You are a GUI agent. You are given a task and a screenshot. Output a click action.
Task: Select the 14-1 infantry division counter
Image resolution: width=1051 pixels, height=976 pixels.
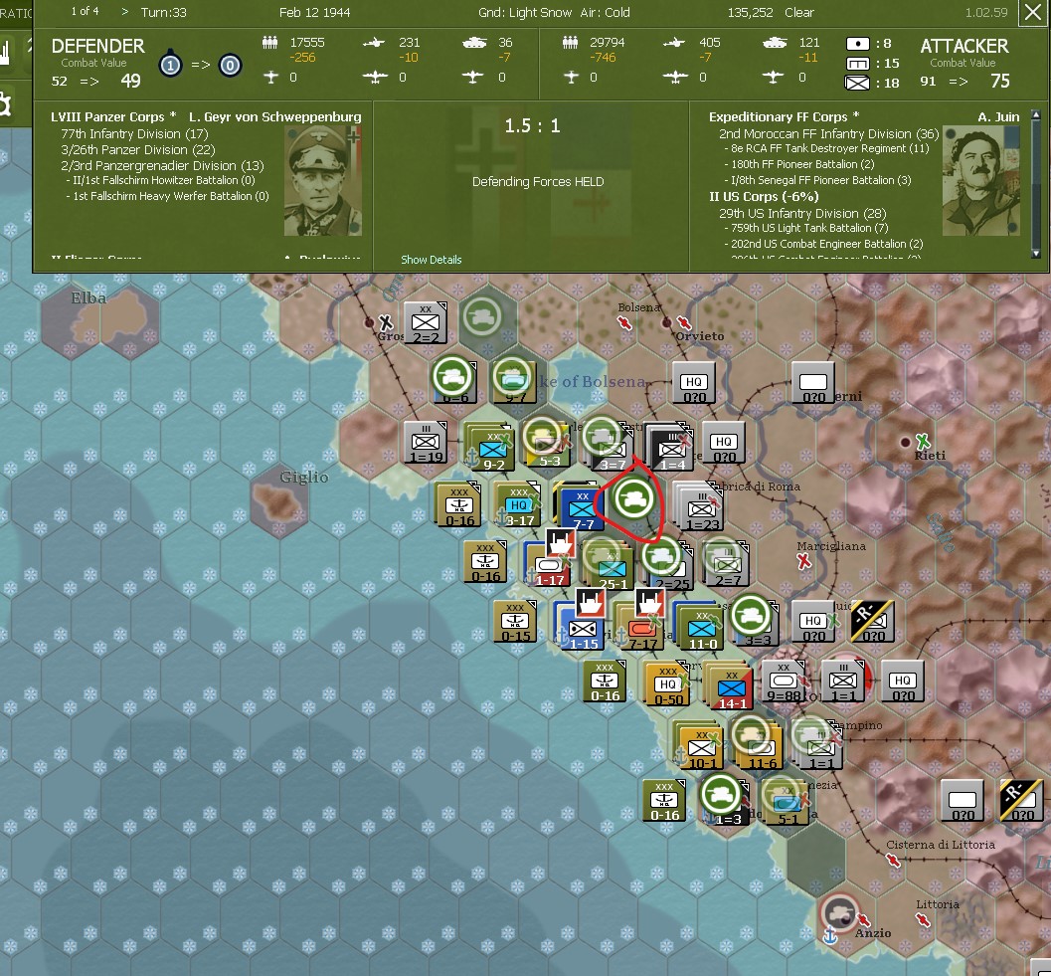click(731, 687)
